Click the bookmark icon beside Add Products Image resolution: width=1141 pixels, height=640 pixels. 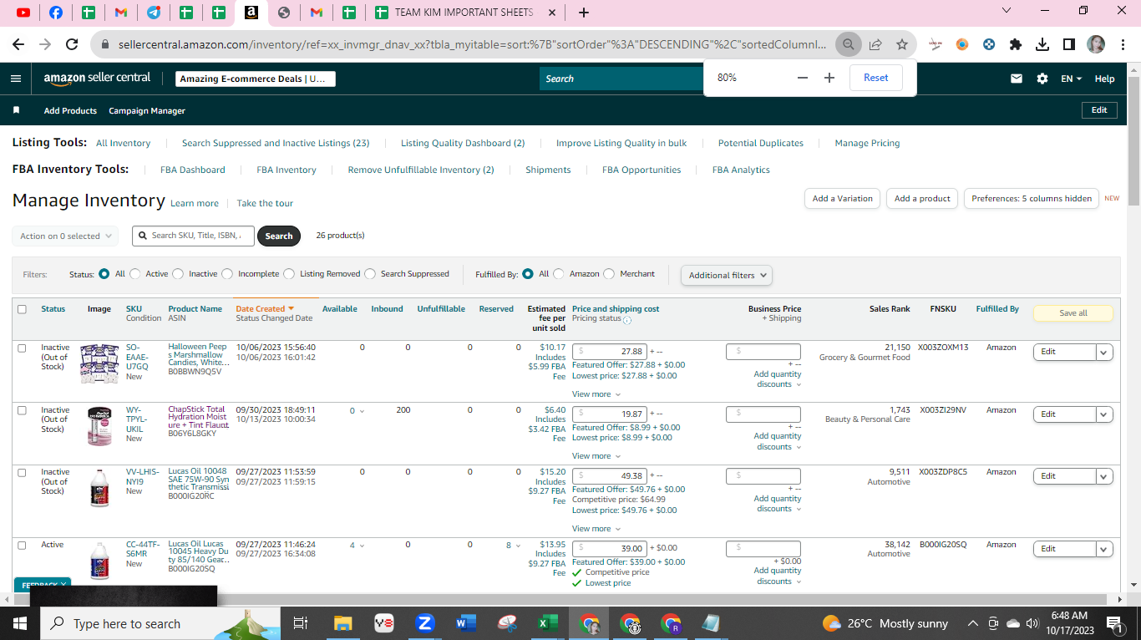pyautogui.click(x=16, y=110)
